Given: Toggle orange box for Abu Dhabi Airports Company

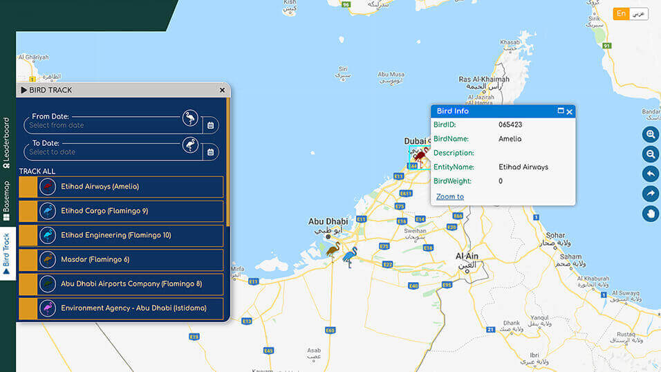Looking at the screenshot, I should click(28, 284).
